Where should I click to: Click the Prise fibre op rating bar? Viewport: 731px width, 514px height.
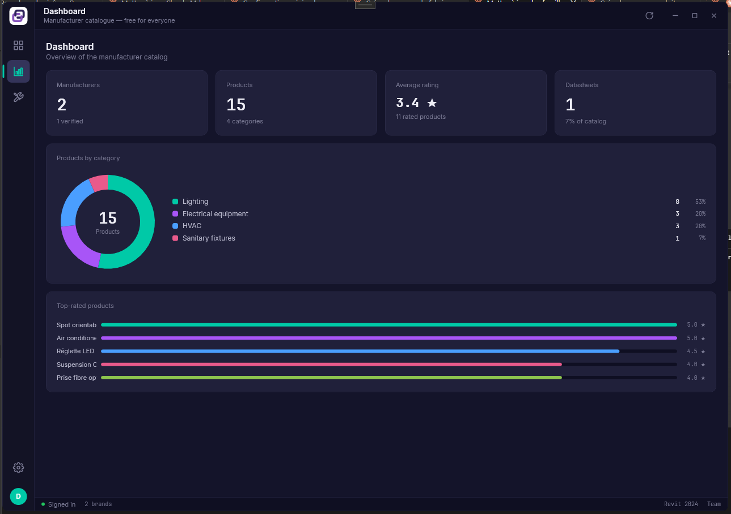[389, 378]
